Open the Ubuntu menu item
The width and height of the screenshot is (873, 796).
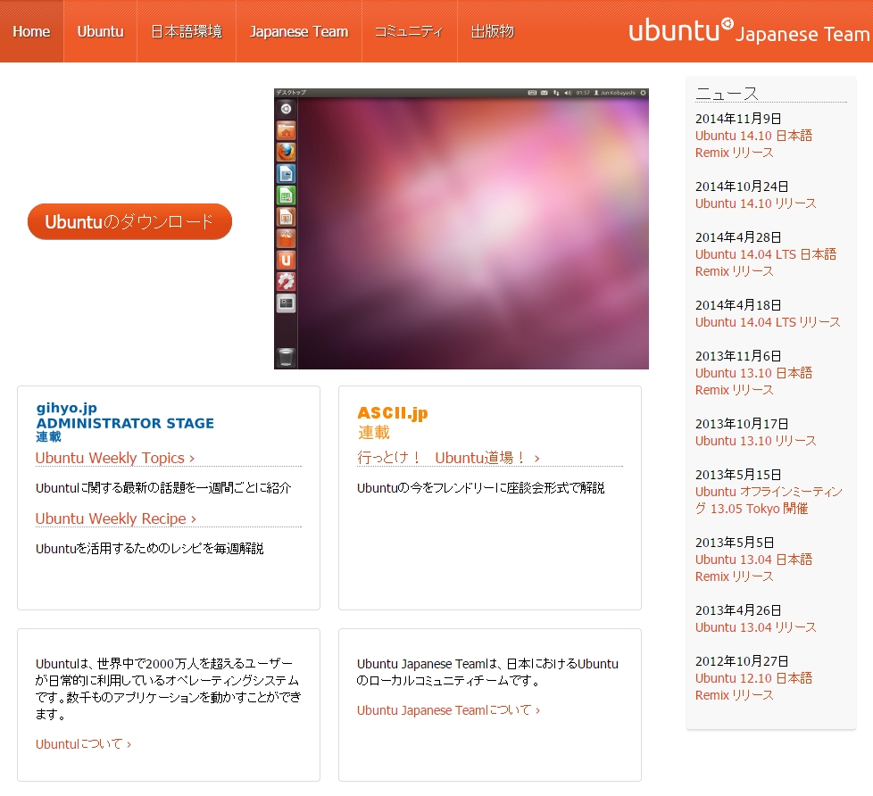[100, 31]
